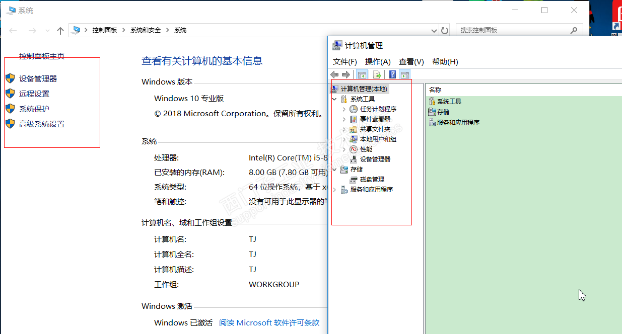Image resolution: width=622 pixels, height=334 pixels.
Task: Click the WORKGROUP value
Action: (274, 285)
